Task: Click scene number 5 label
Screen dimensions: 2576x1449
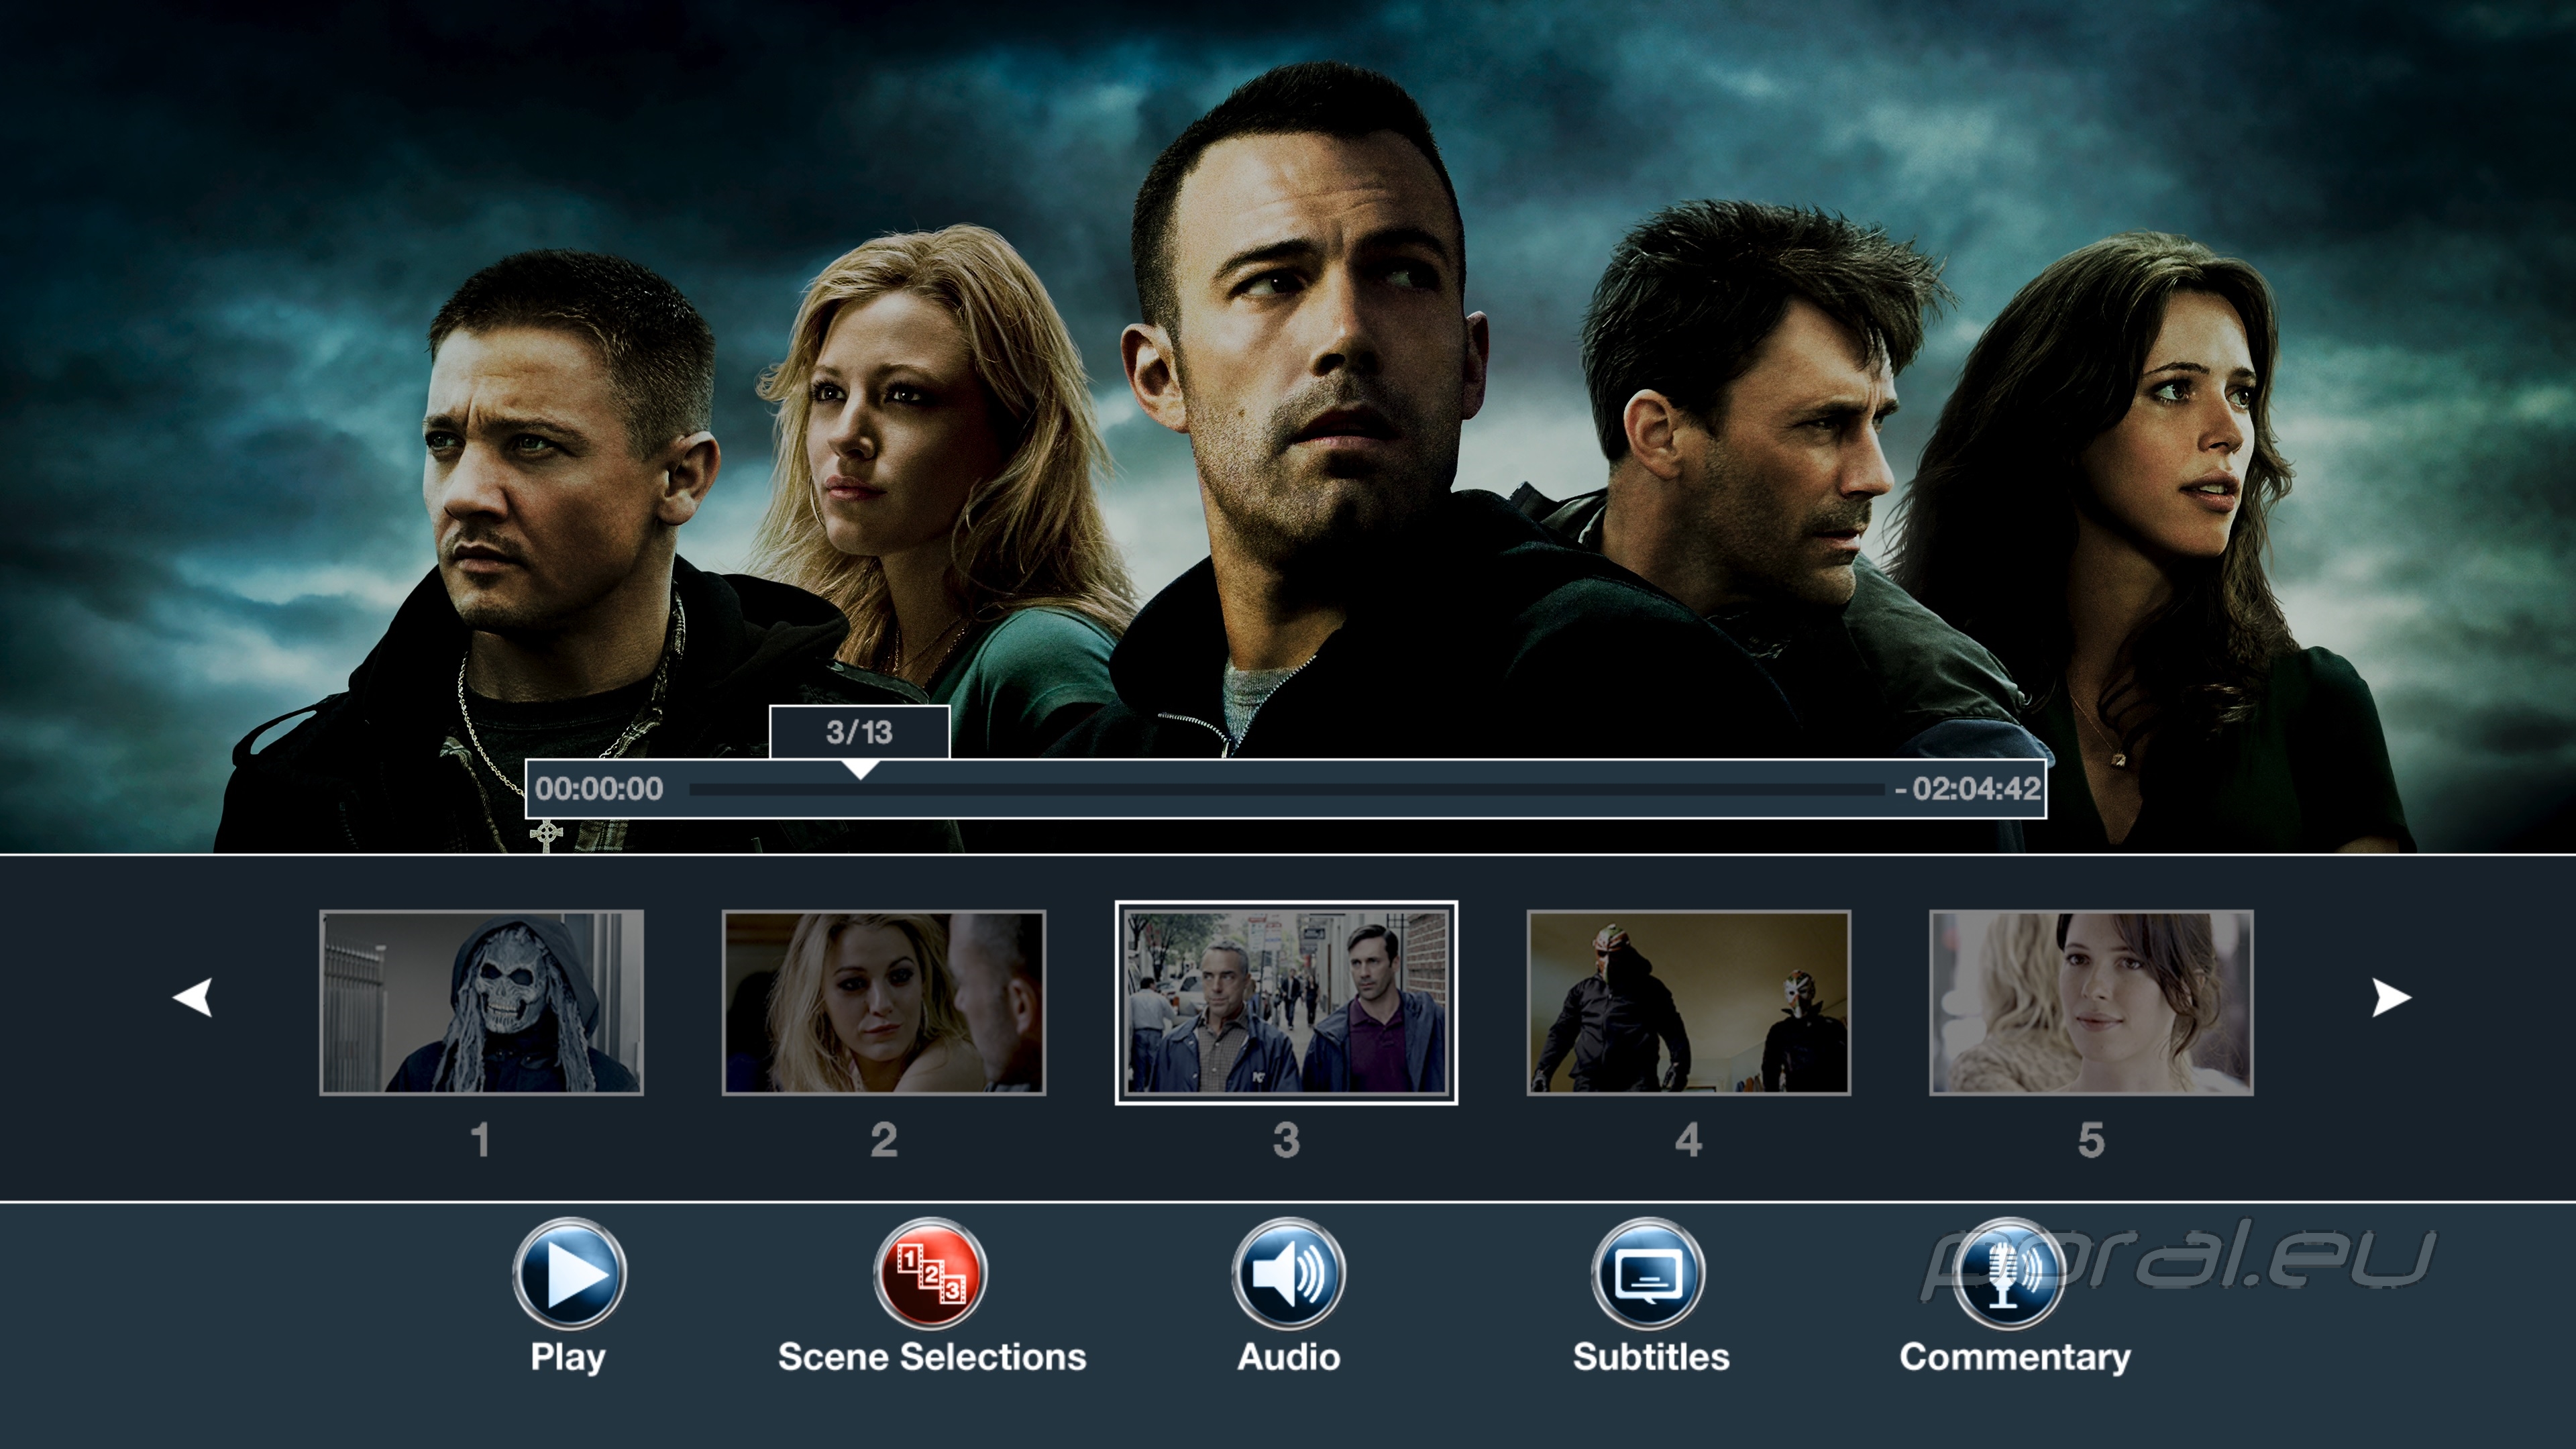Action: pyautogui.click(x=2091, y=1140)
